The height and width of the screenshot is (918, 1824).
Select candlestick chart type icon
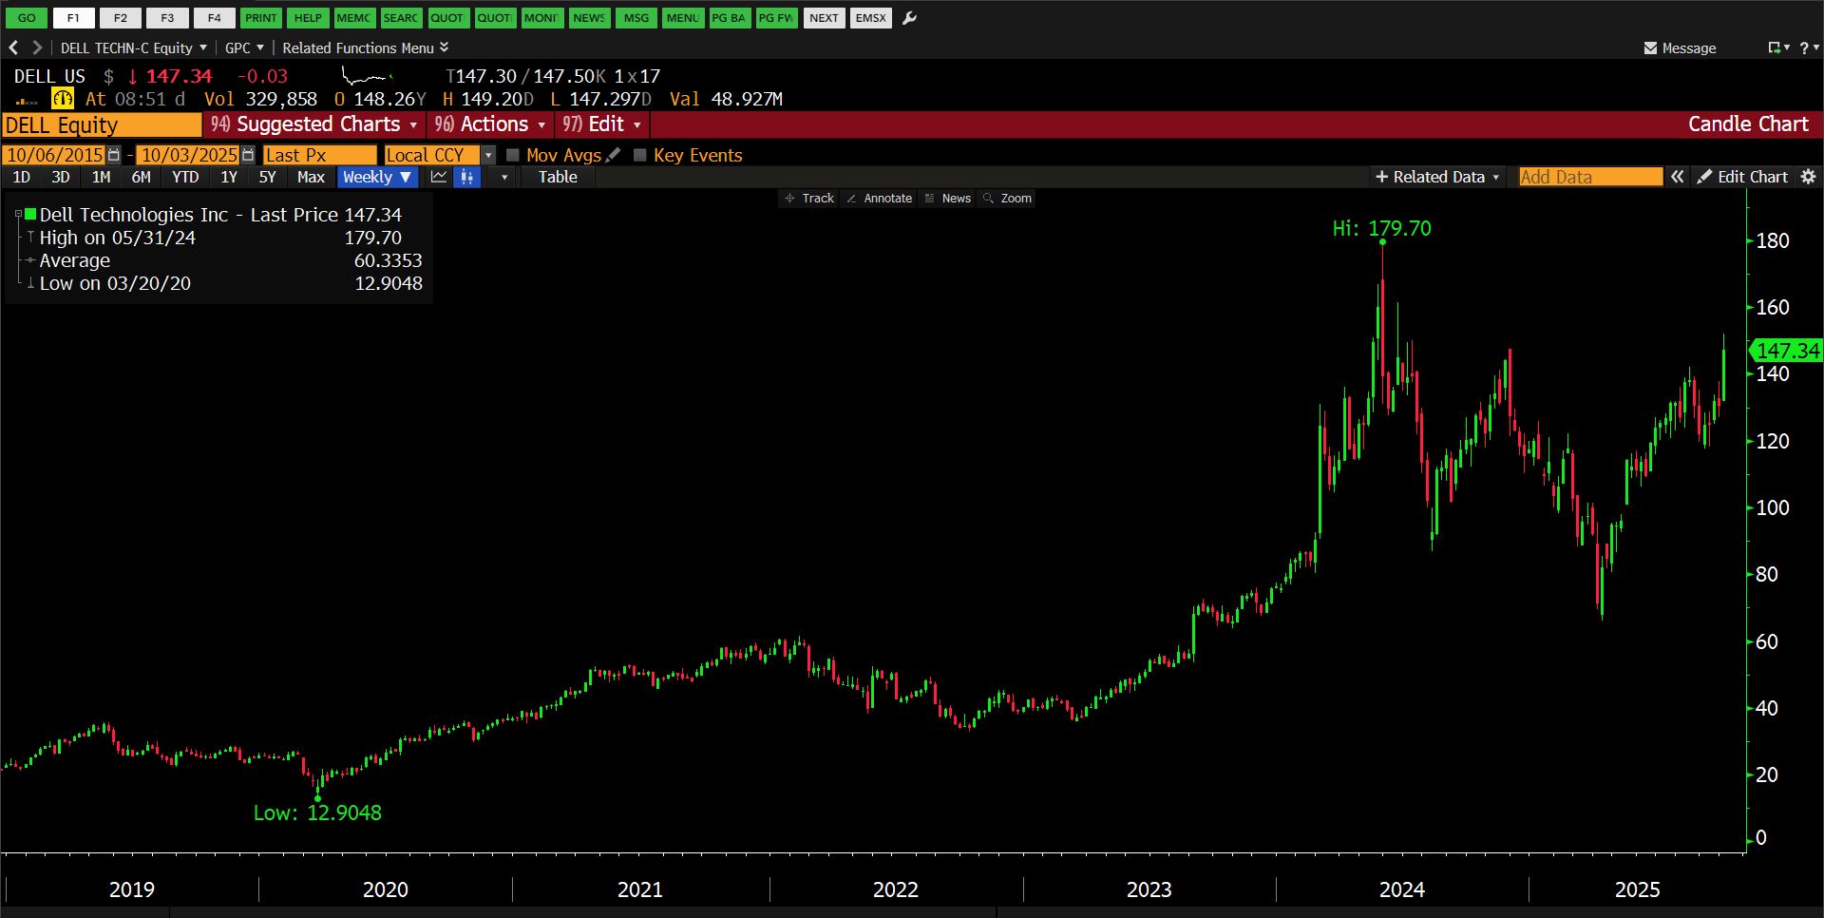coord(466,177)
